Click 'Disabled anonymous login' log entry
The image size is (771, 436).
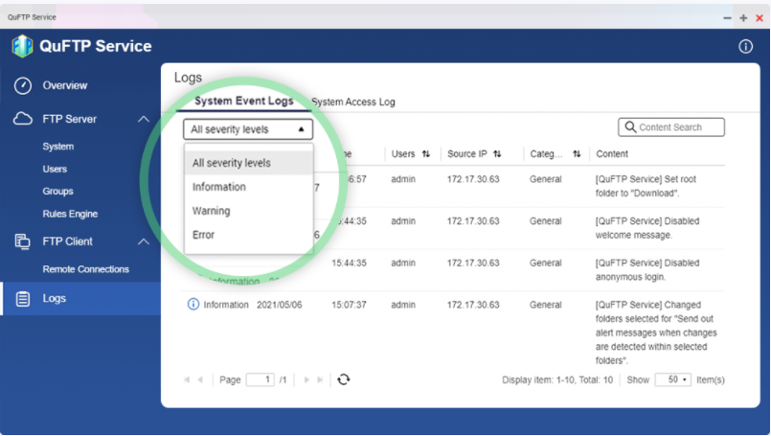point(647,269)
